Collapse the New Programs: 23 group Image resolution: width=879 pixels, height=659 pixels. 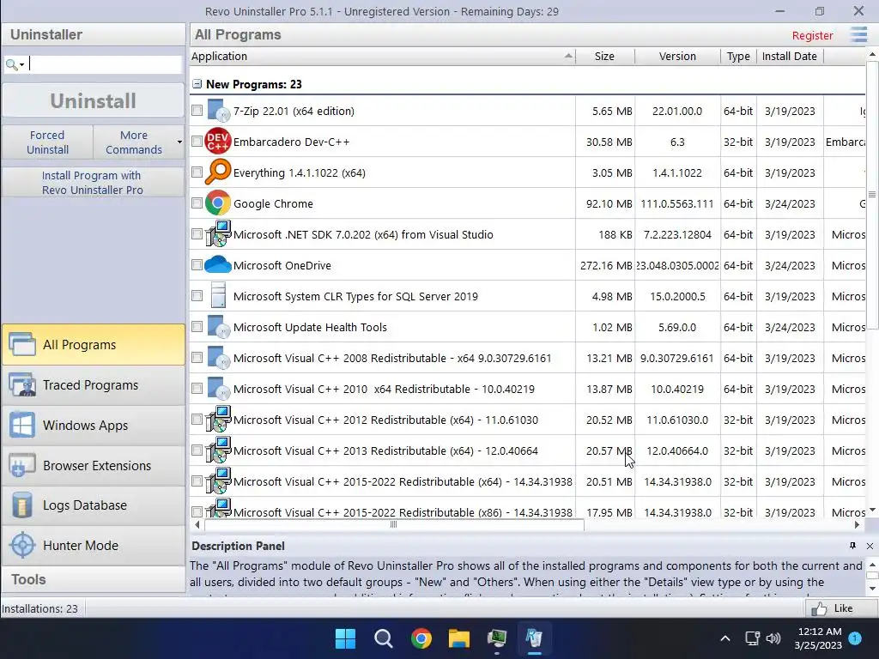coord(197,84)
